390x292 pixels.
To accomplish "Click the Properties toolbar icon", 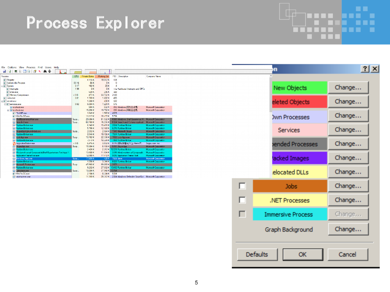I will (x=34, y=71).
